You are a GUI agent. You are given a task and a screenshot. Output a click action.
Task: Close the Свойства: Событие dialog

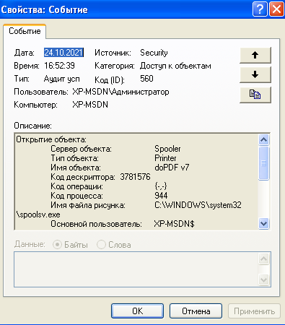276,9
